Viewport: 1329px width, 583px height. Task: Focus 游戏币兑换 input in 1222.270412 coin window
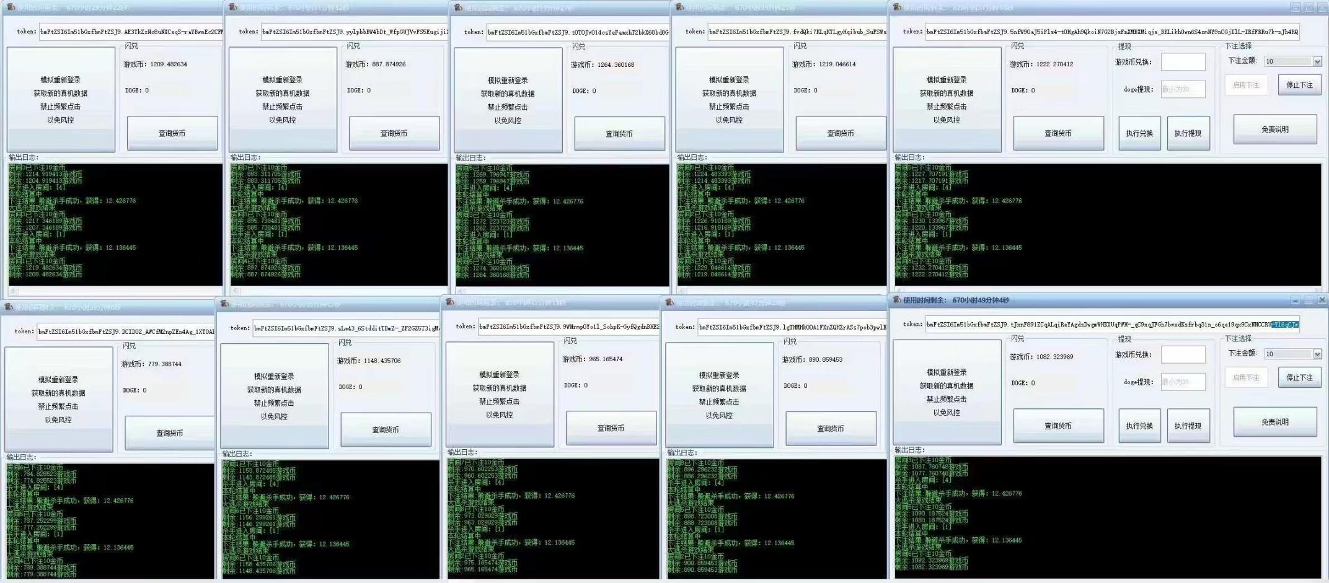click(x=1183, y=62)
